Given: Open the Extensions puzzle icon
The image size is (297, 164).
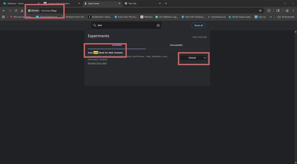Looking at the screenshot, I should [x=269, y=11].
